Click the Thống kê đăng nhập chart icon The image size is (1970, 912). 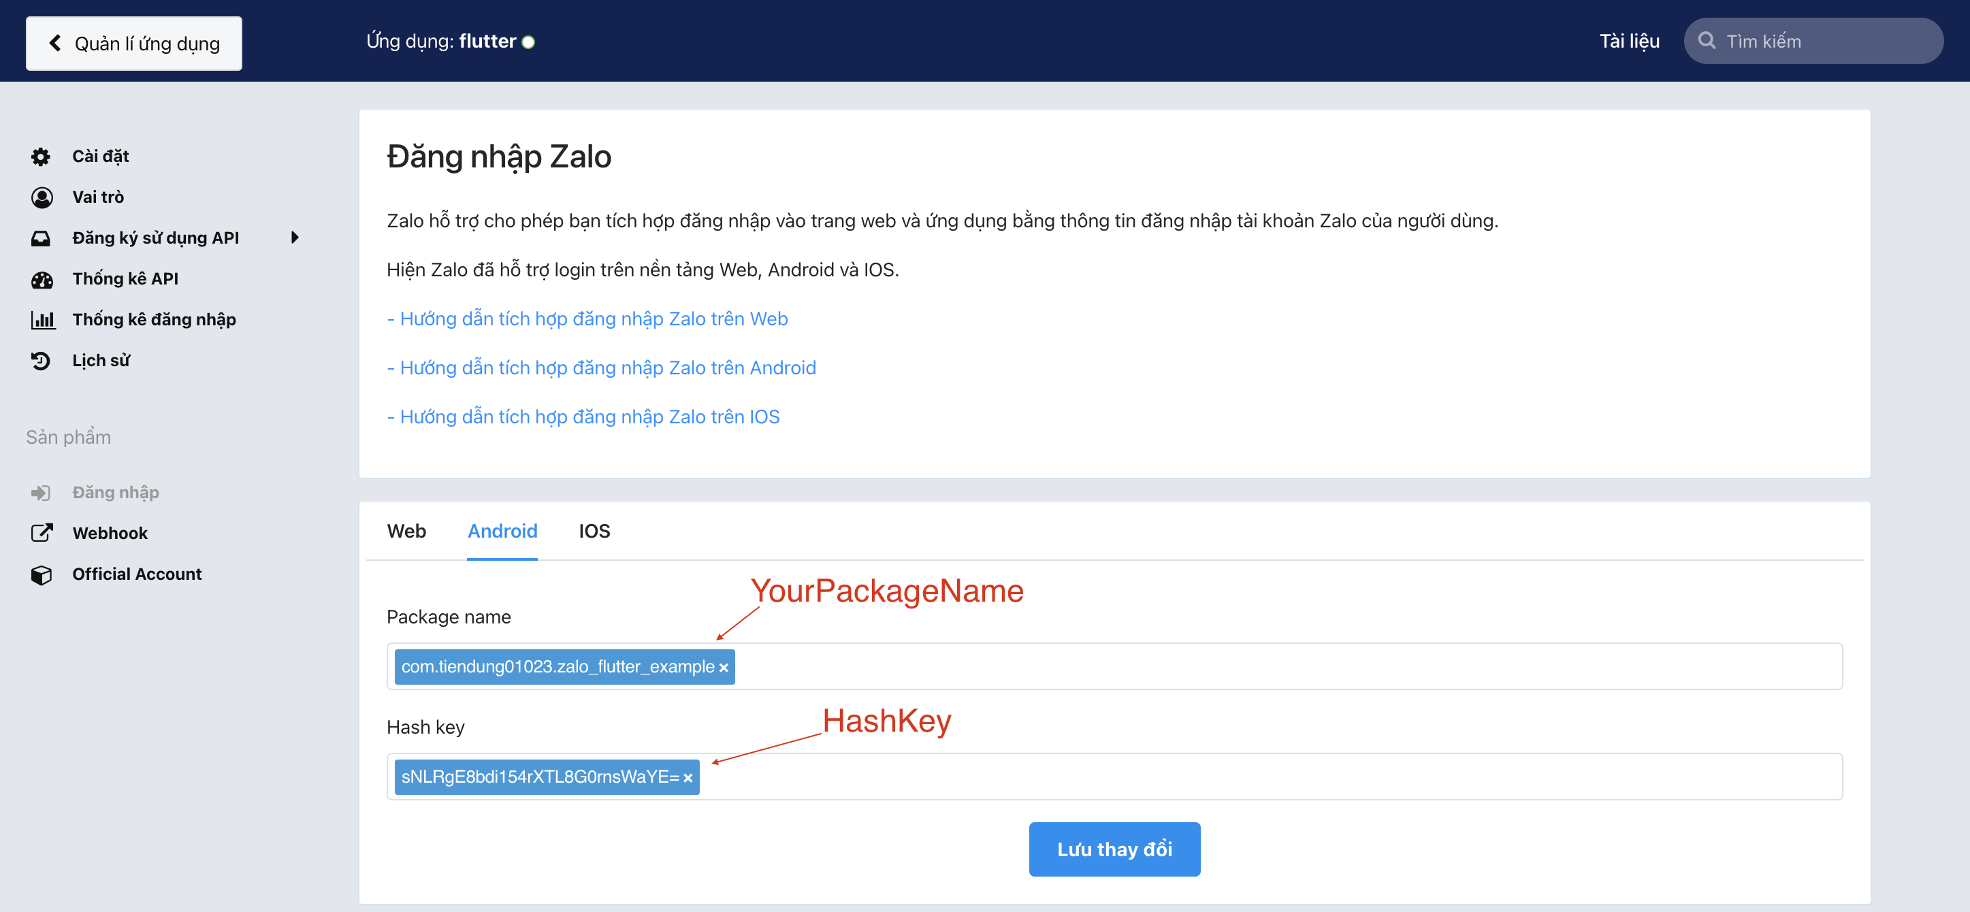[42, 320]
